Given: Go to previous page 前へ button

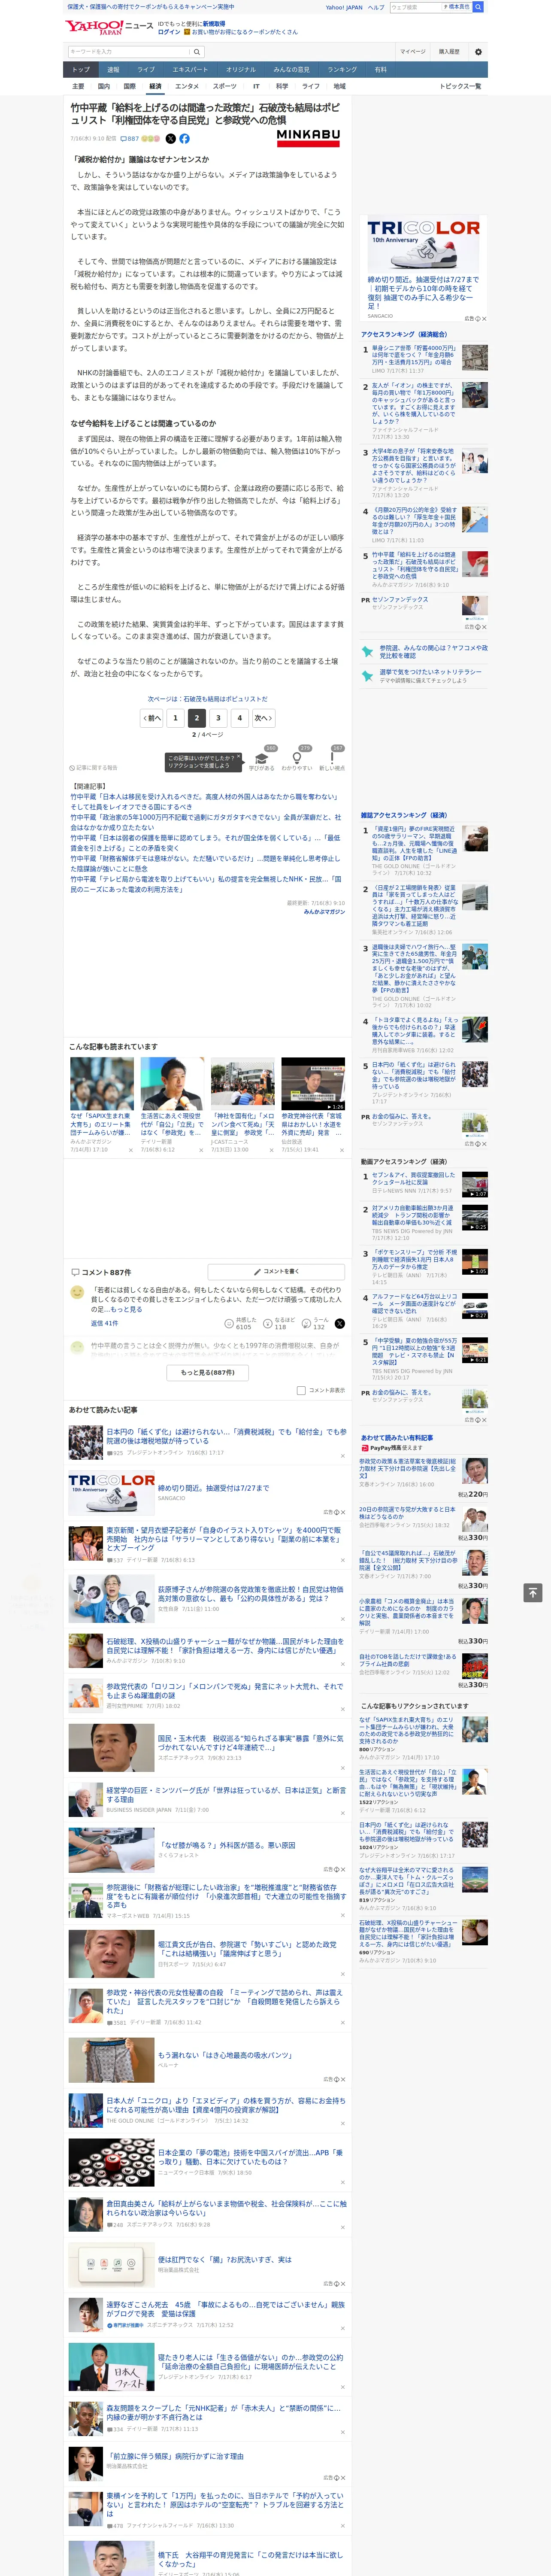Looking at the screenshot, I should (x=151, y=718).
